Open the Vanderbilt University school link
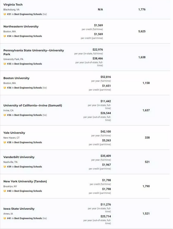This screenshot has width=173, height=229. tap(19, 157)
